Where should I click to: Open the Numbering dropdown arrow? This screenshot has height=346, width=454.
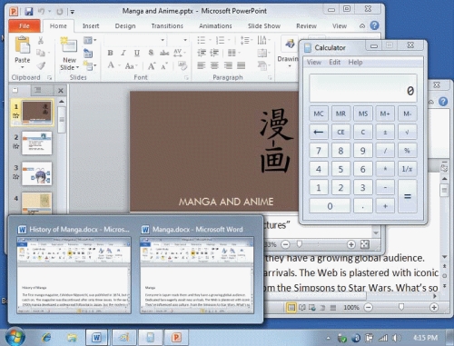(229, 40)
